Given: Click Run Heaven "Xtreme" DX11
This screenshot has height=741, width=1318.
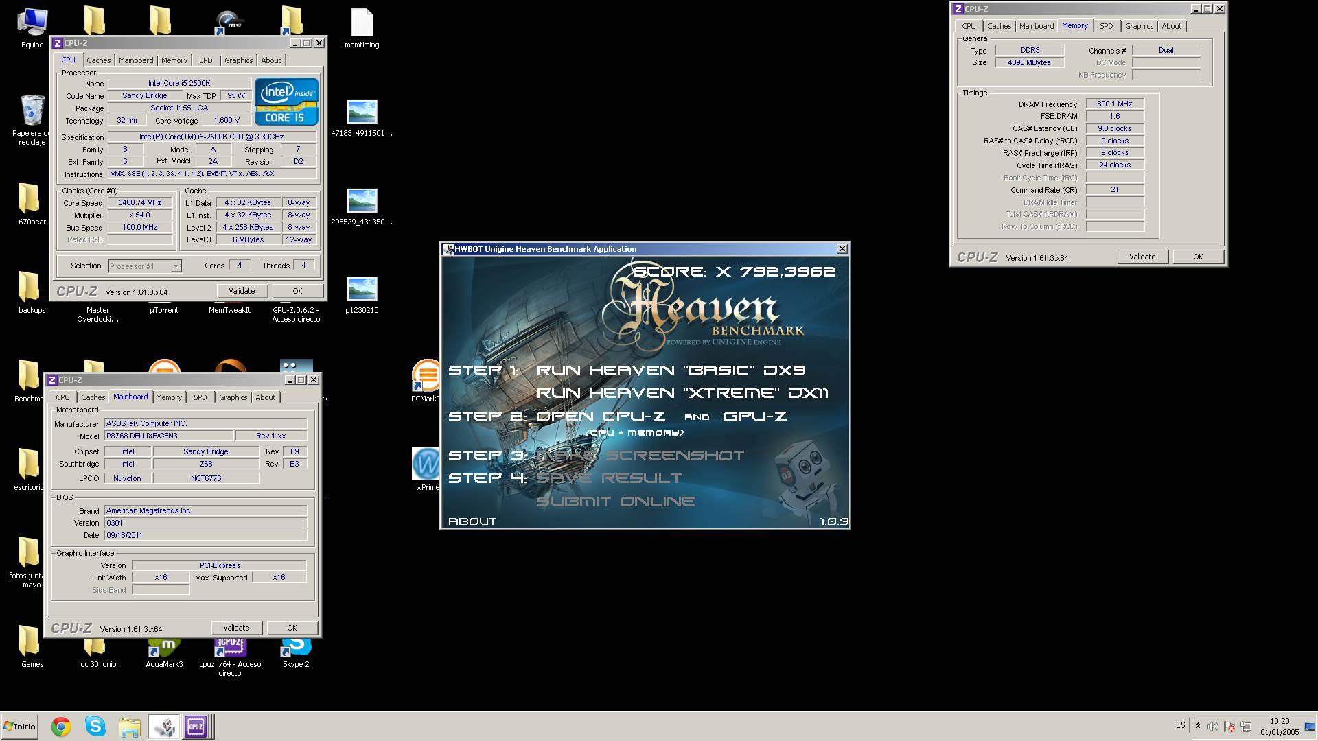Looking at the screenshot, I should [682, 393].
